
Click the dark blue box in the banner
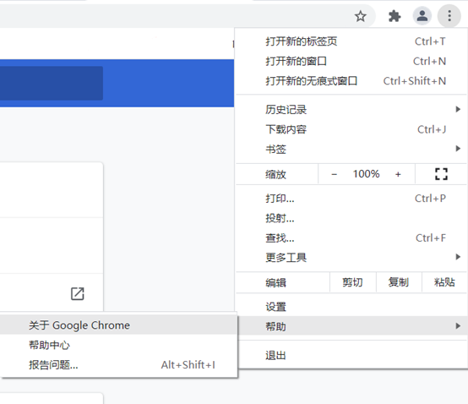click(x=52, y=84)
